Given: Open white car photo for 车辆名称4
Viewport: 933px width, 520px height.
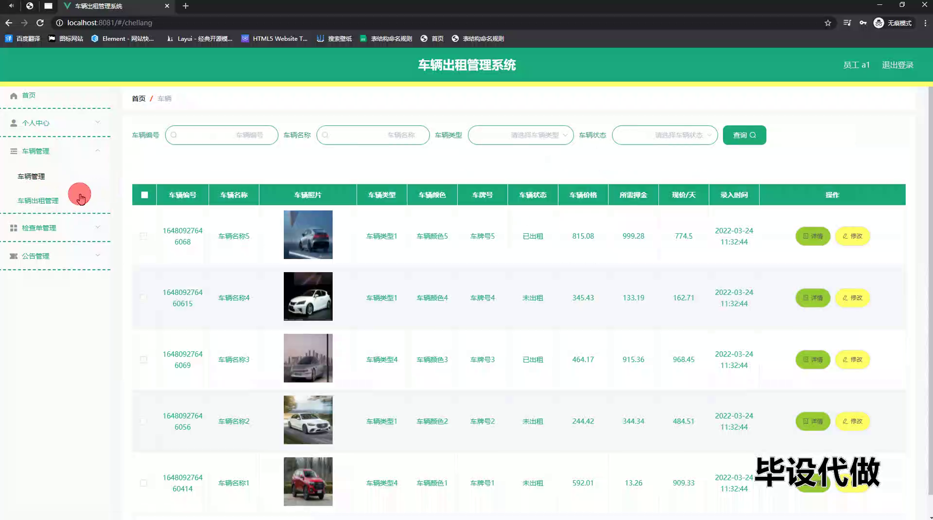Looking at the screenshot, I should [x=308, y=296].
